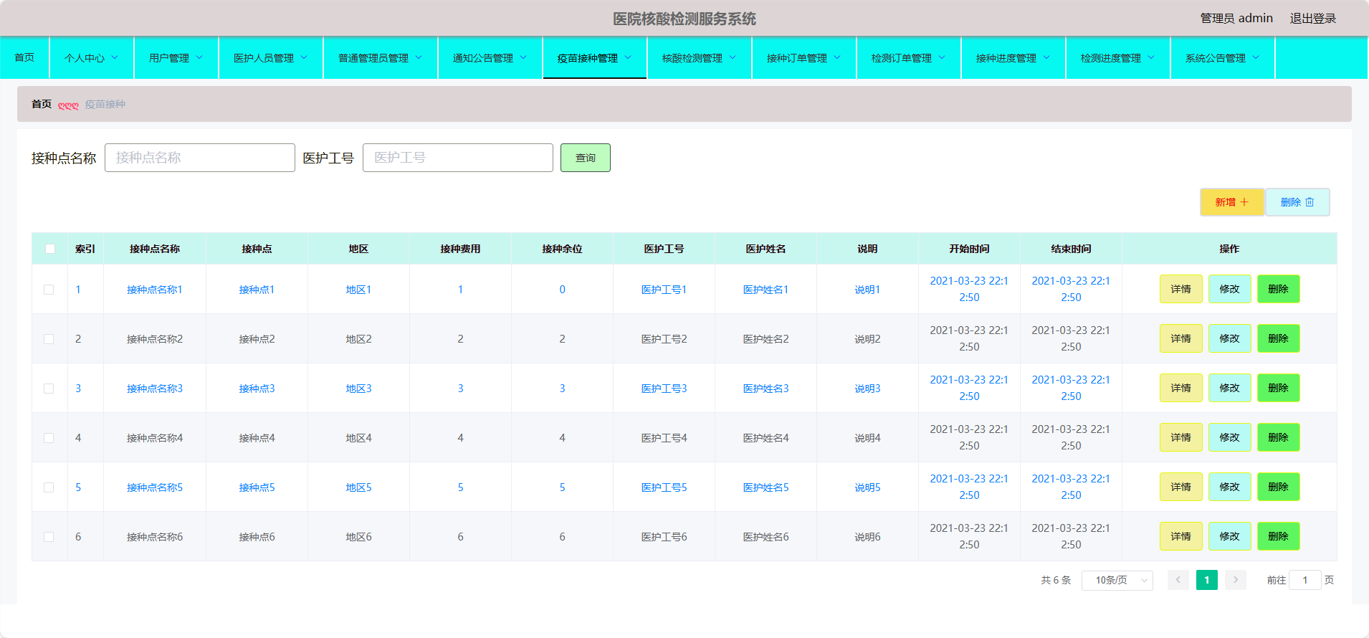Check the box for row 接种点名称5
This screenshot has height=638, width=1369.
pos(49,487)
